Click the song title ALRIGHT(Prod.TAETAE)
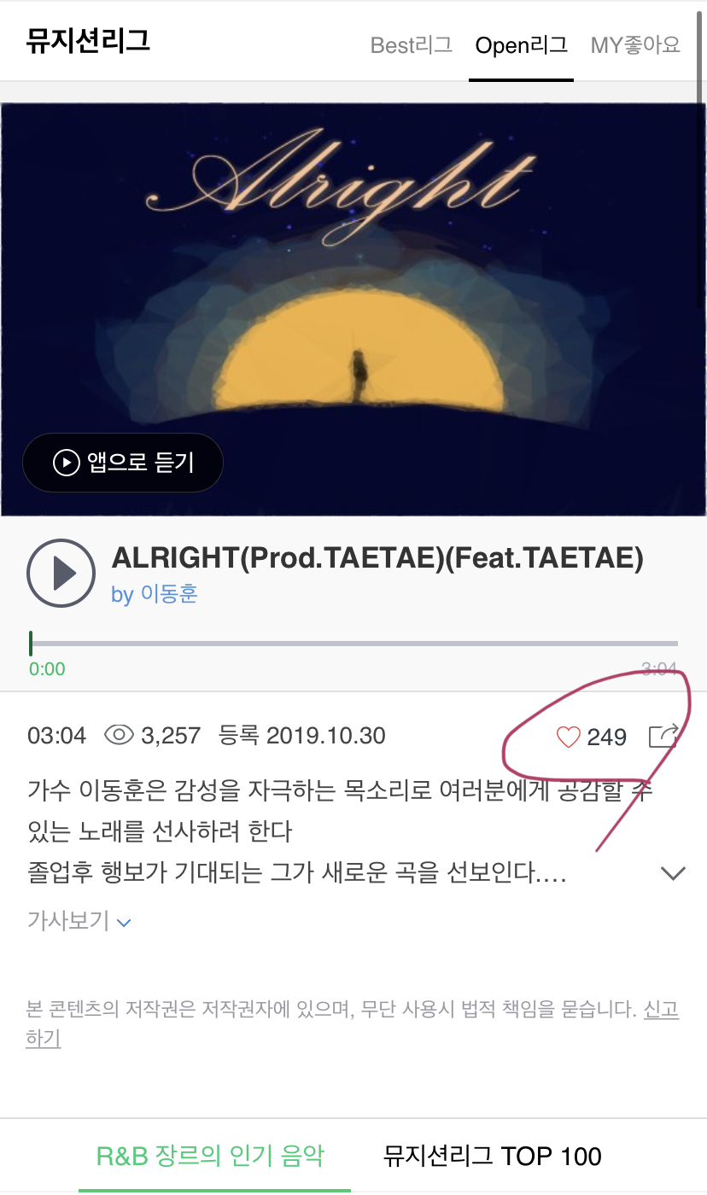Image resolution: width=707 pixels, height=1195 pixels. tap(377, 557)
